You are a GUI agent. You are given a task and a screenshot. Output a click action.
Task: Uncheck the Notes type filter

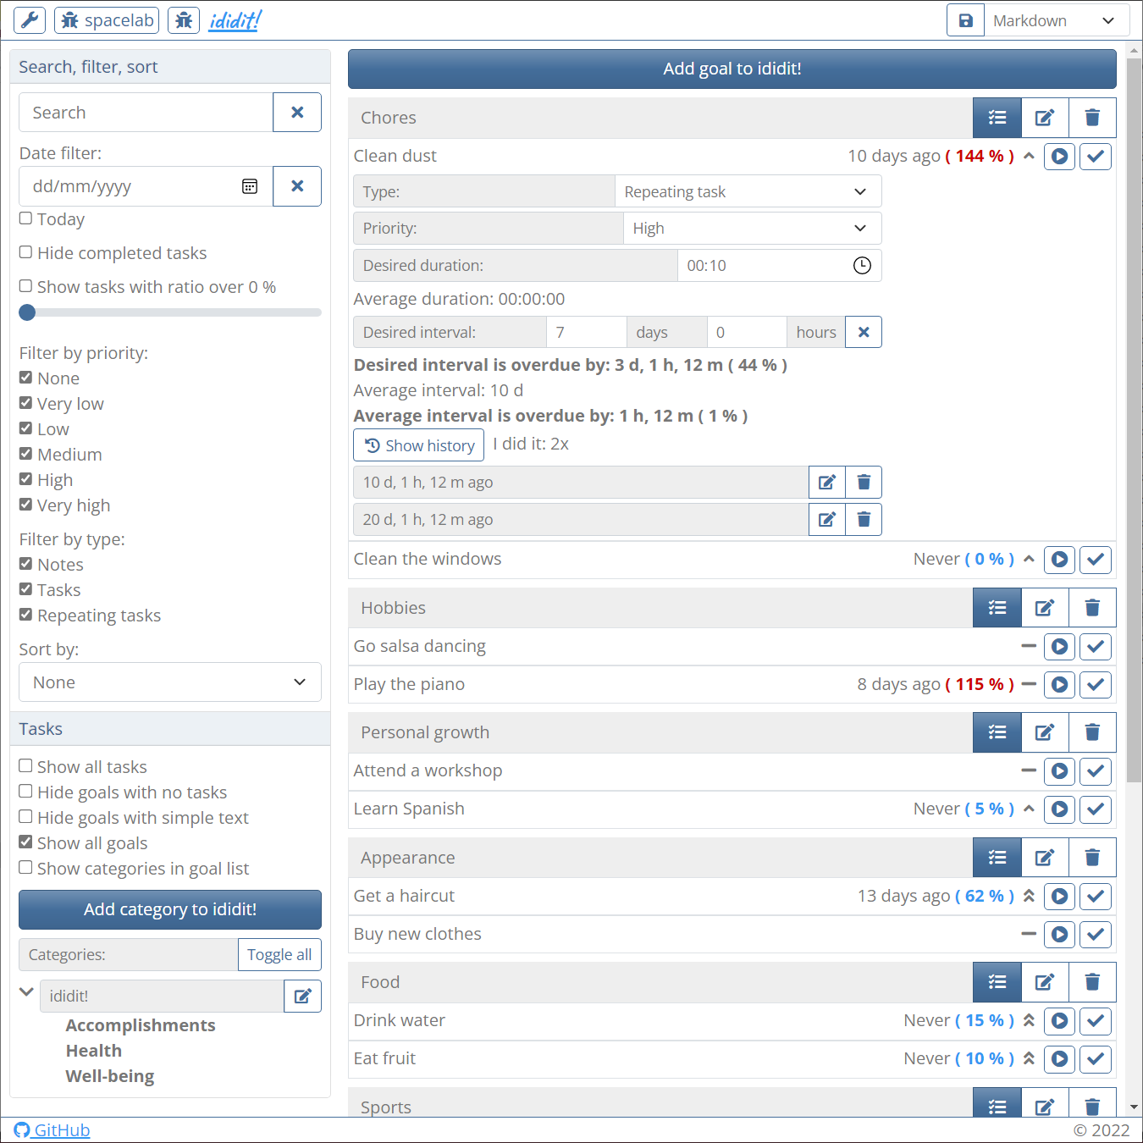[x=26, y=564]
